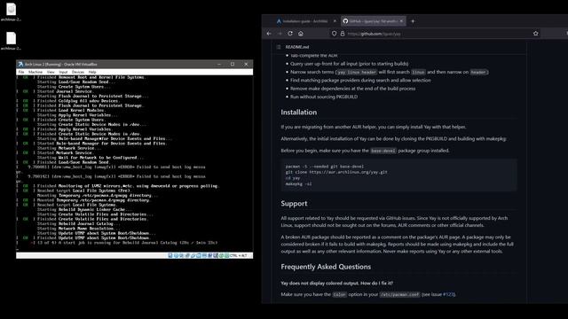Open the VirtualBox Help menu
The height and width of the screenshot is (319, 568).
tap(92, 72)
